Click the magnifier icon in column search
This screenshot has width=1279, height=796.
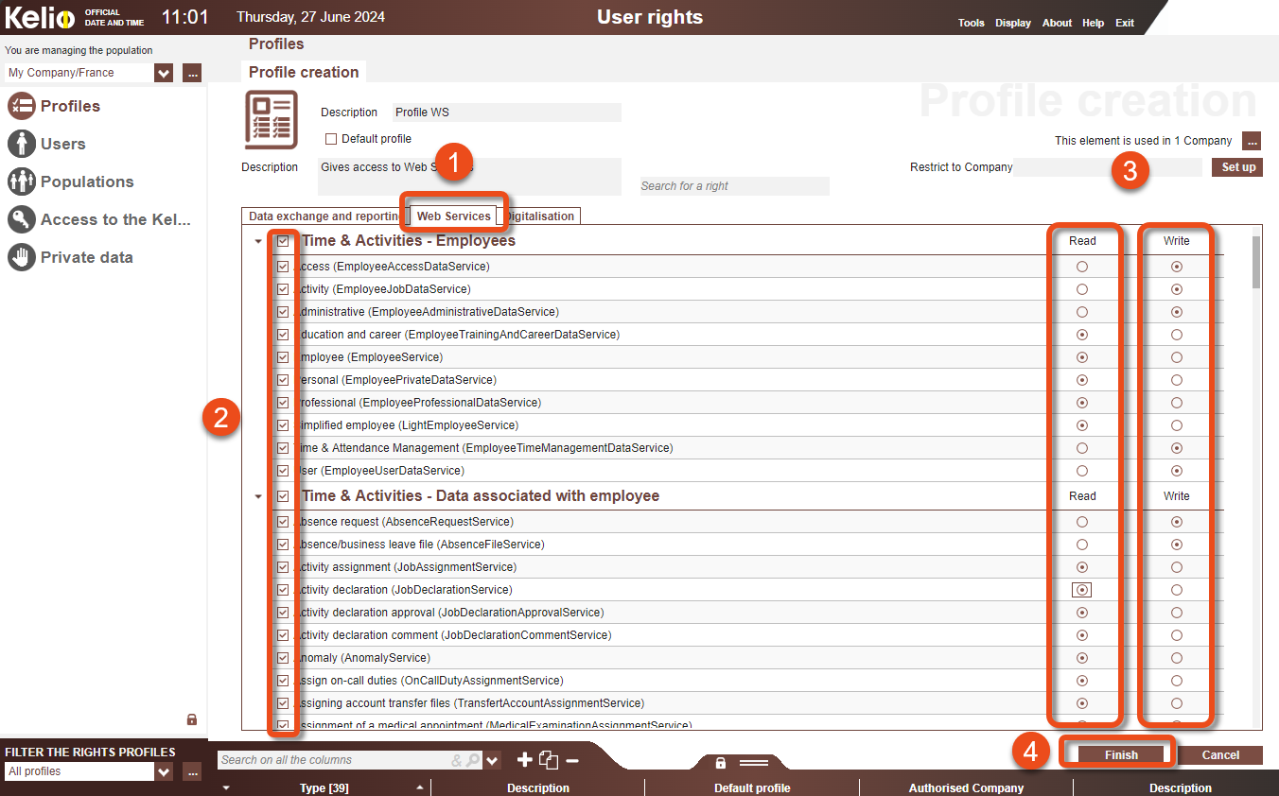tap(473, 760)
